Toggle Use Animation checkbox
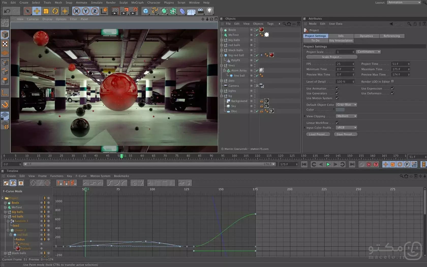This screenshot has height=267, width=427. pyautogui.click(x=337, y=88)
